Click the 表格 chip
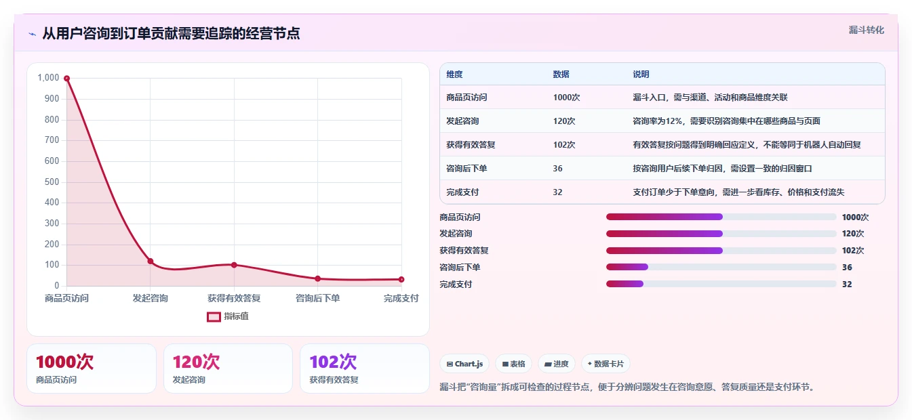The height and width of the screenshot is (420, 912). [x=514, y=364]
